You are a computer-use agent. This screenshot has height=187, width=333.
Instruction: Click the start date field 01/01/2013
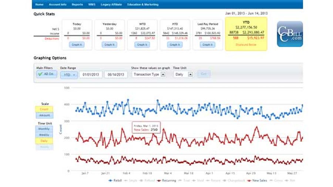(91, 75)
